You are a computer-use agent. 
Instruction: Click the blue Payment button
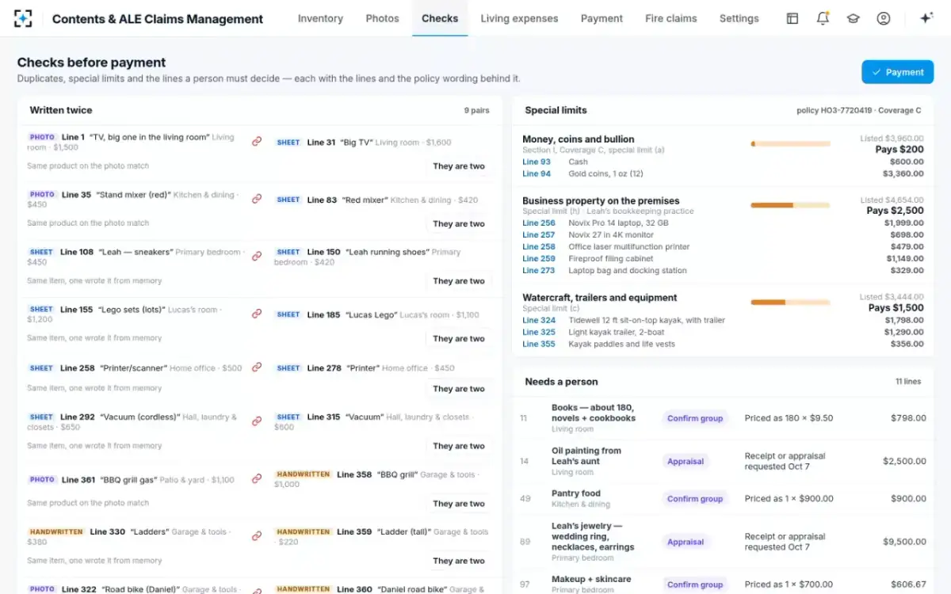click(x=898, y=72)
